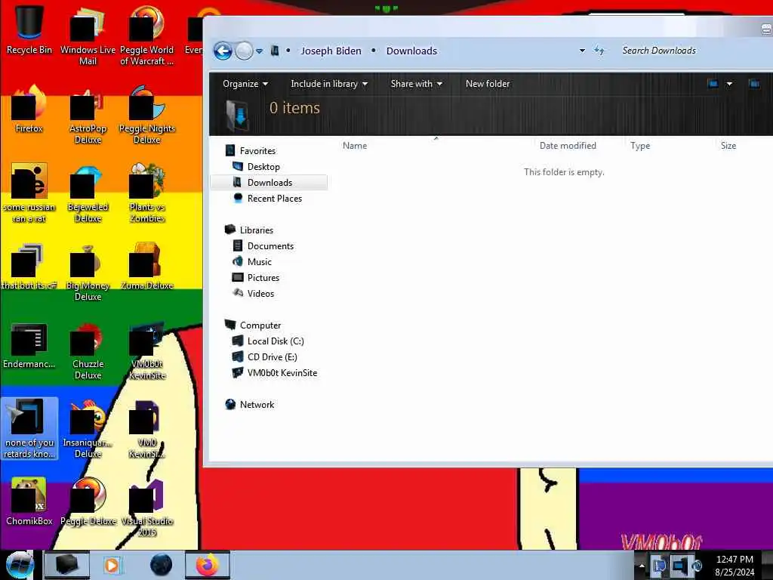Toggle the preview pane icon

click(x=754, y=84)
